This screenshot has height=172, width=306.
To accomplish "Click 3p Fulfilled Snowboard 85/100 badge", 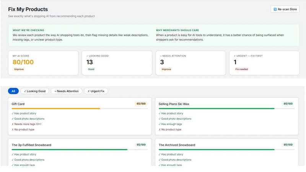I will tap(141, 145).
